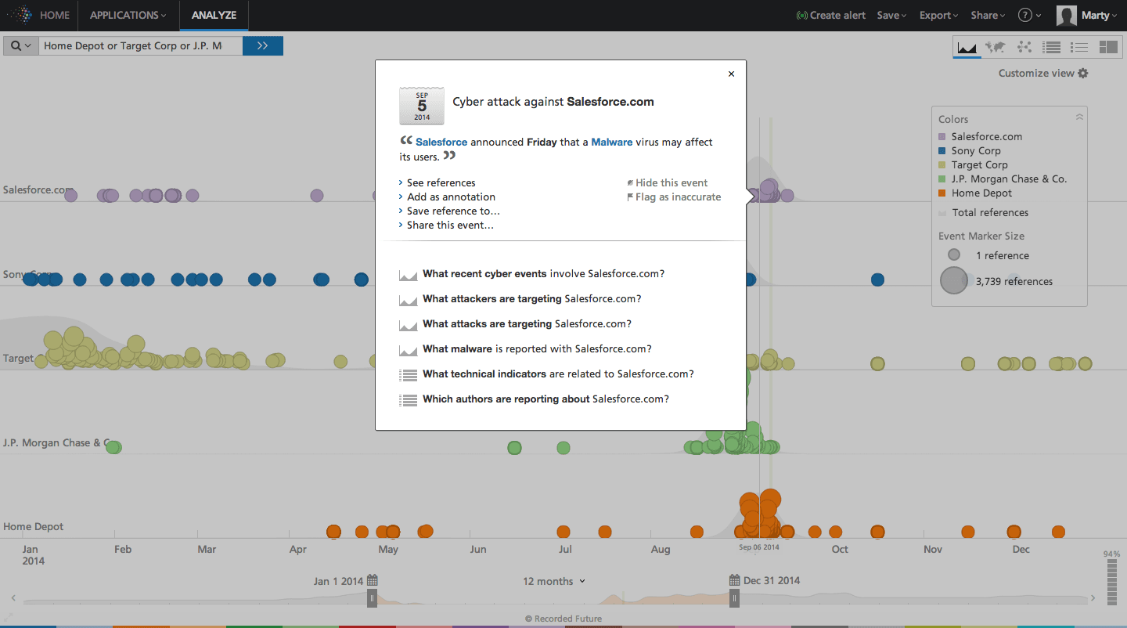Open the Malware link in quote
Screen dimensions: 1127x628
[x=611, y=142]
